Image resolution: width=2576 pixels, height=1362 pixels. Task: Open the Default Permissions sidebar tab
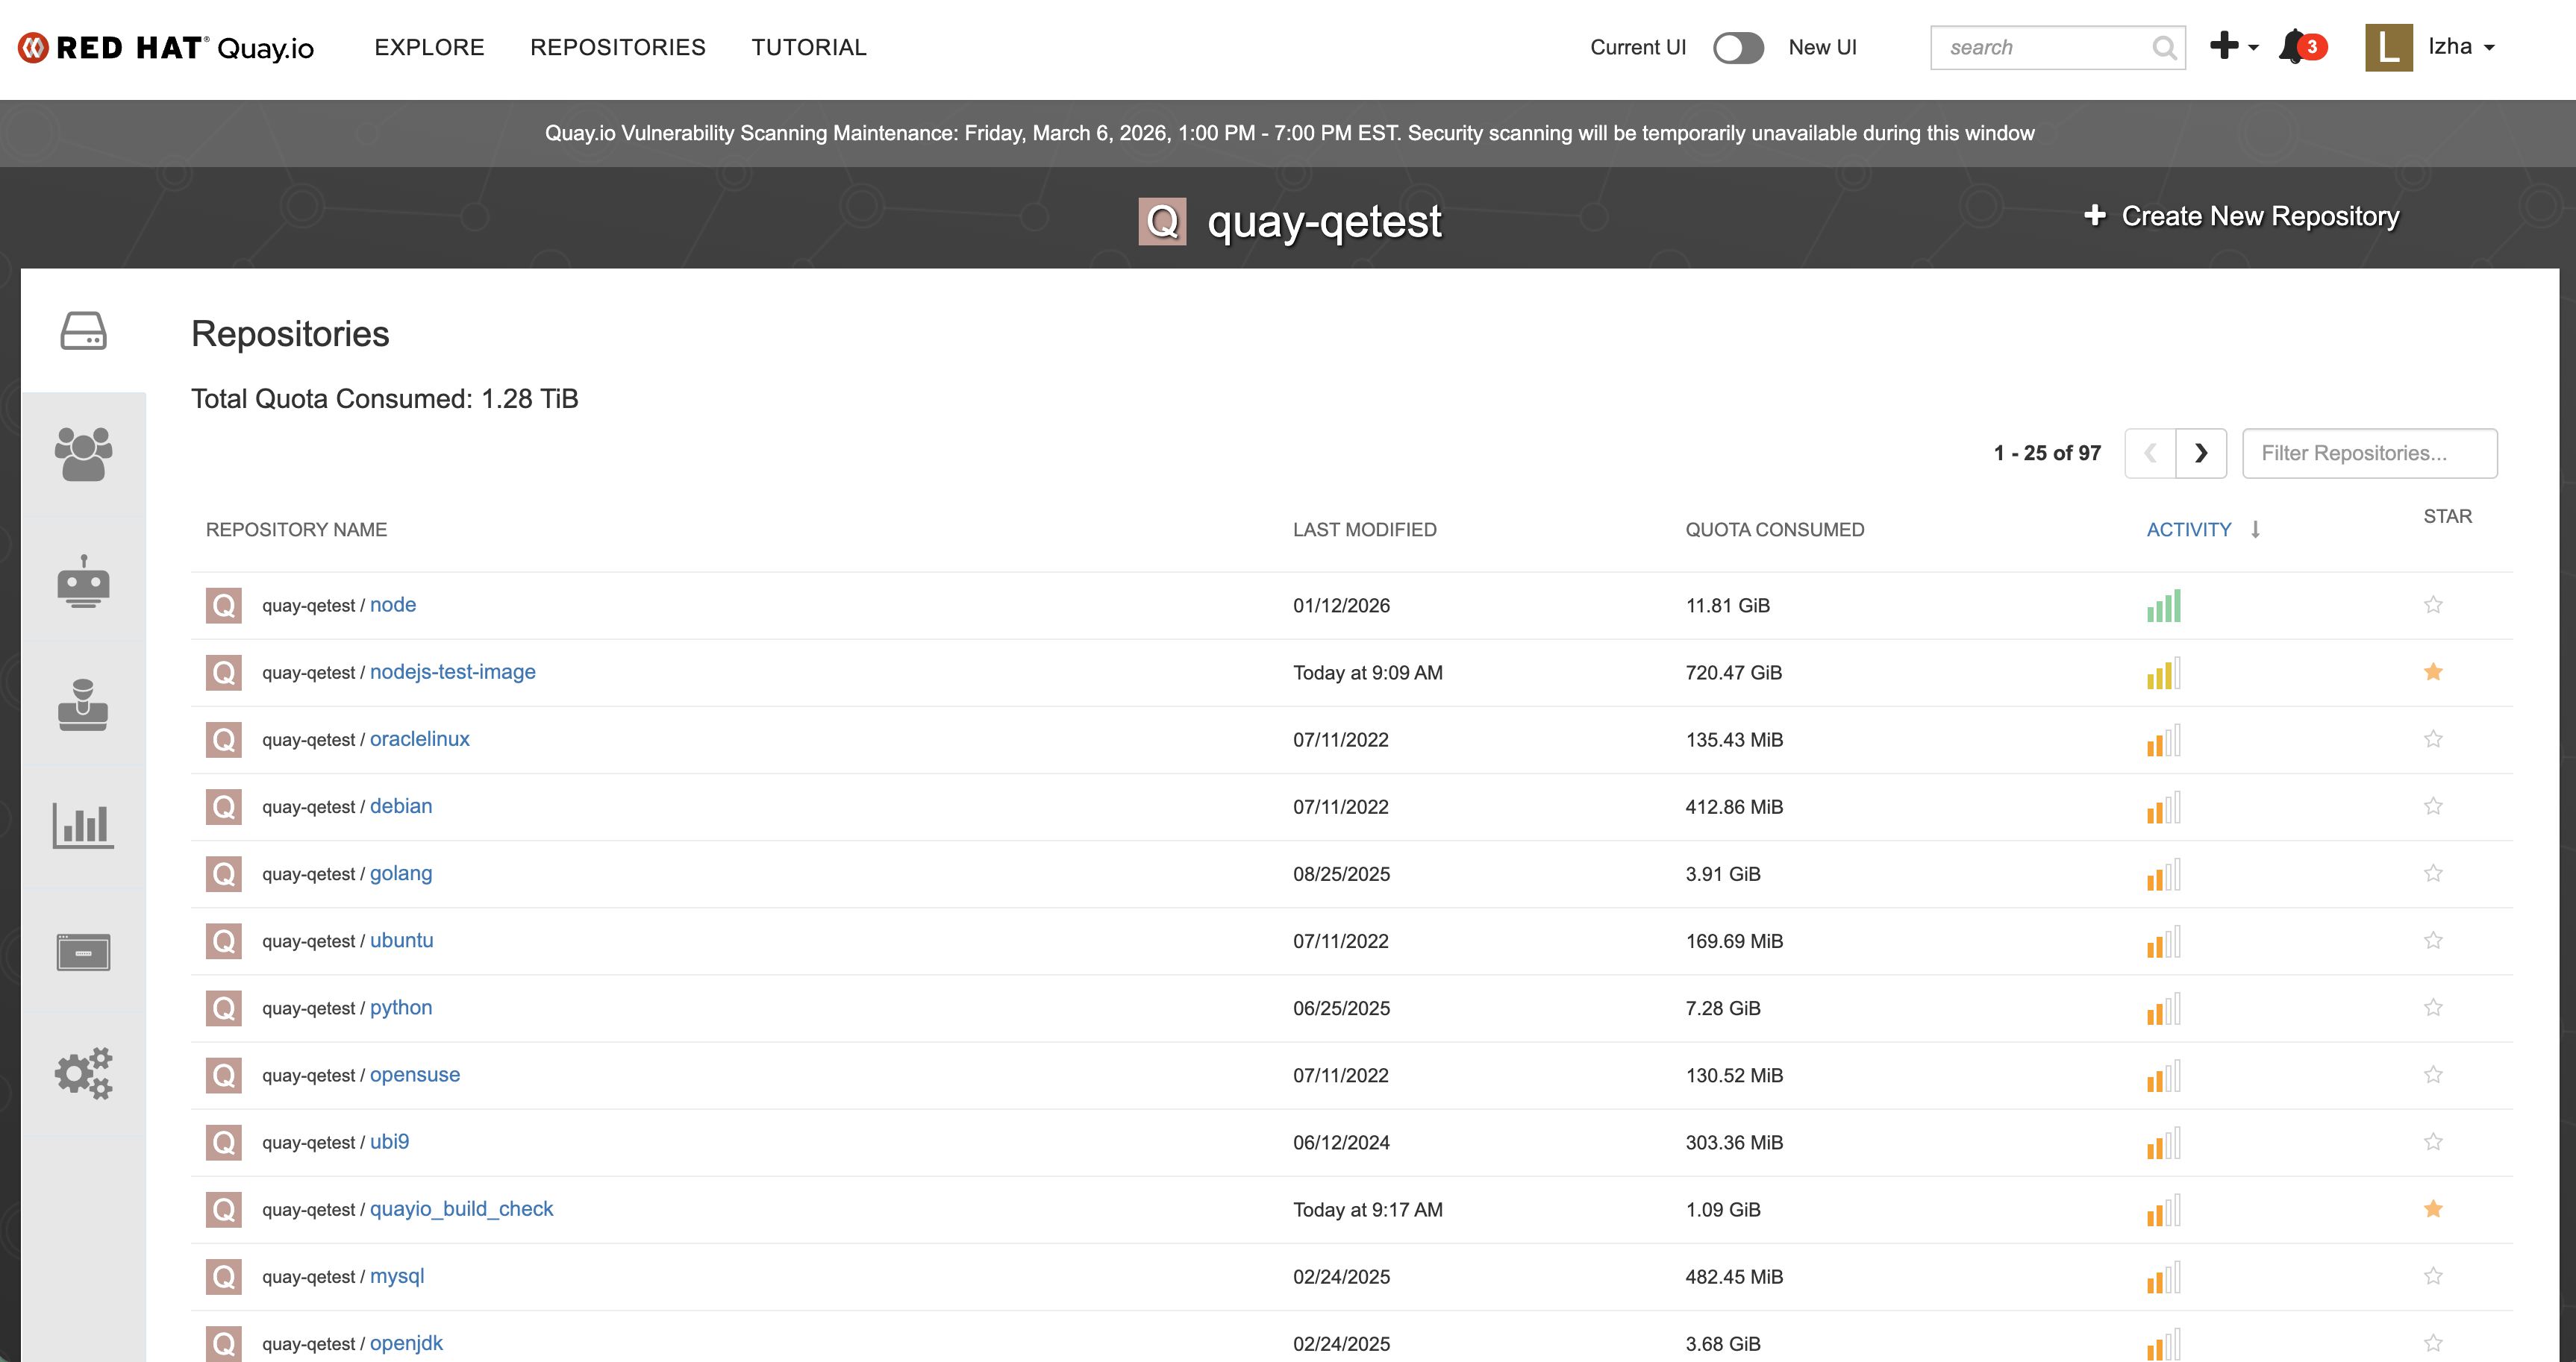pyautogui.click(x=83, y=706)
